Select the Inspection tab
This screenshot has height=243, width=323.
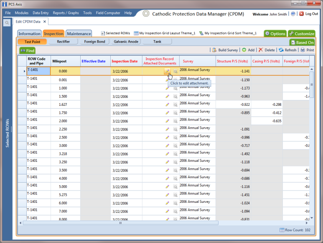pyautogui.click(x=53, y=33)
